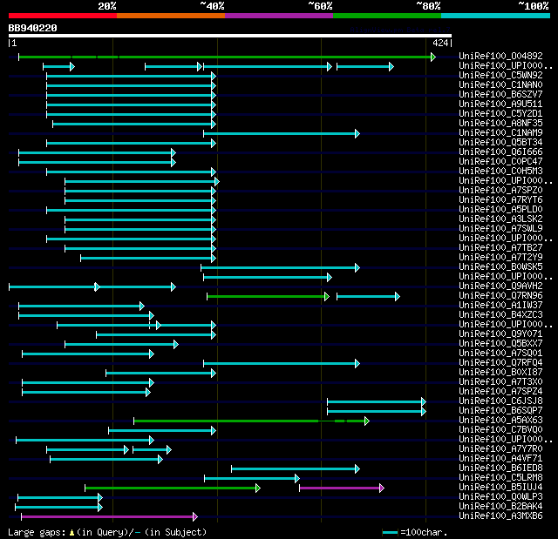Select the UniRef100_Q5BT34 label
558x539 pixels.
(500, 142)
